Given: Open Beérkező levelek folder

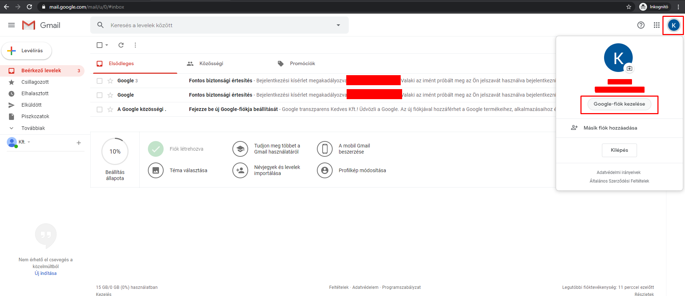Looking at the screenshot, I should click(42, 71).
